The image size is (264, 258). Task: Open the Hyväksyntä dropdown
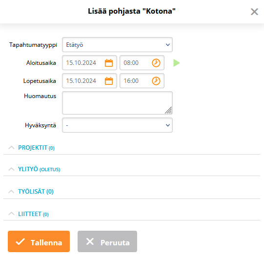[117, 125]
